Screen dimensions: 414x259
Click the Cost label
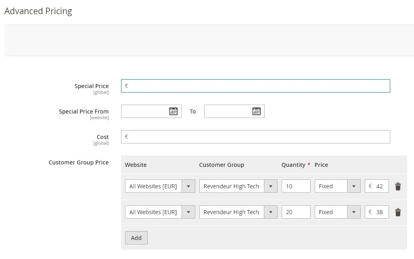click(103, 137)
